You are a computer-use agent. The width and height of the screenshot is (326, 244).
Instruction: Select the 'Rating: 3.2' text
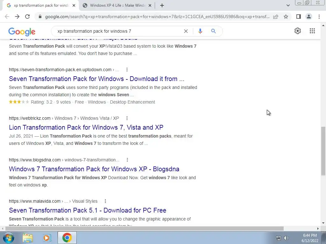[42, 102]
